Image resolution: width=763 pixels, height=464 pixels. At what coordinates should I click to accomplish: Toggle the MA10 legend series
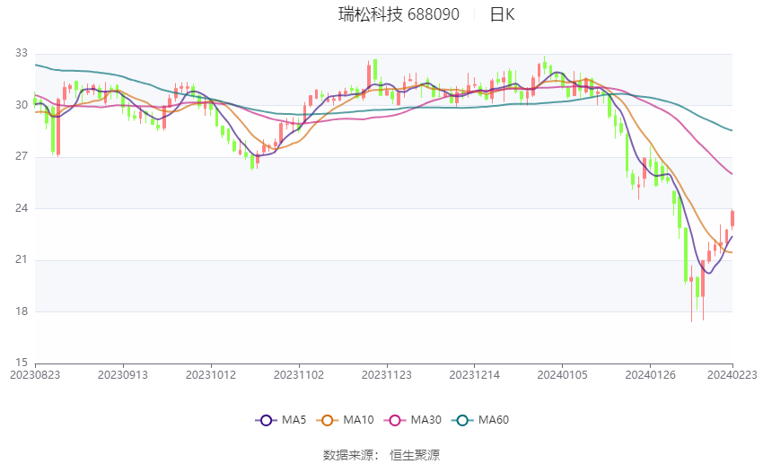click(x=345, y=420)
